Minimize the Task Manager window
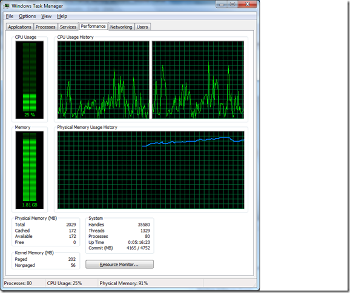 point(222,4)
